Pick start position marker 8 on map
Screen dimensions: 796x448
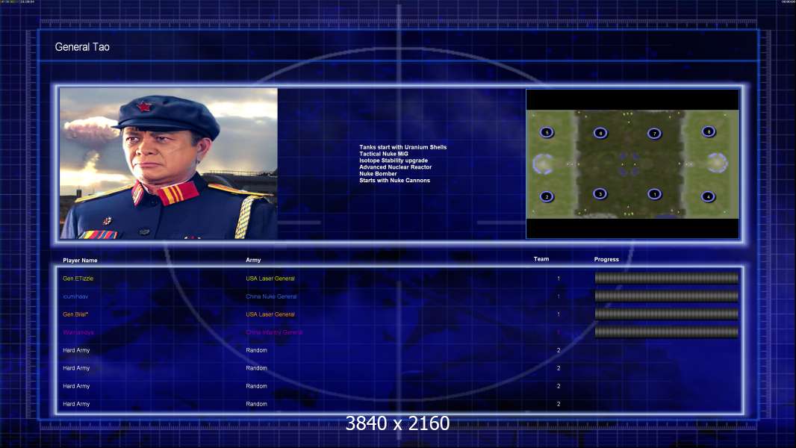709,131
